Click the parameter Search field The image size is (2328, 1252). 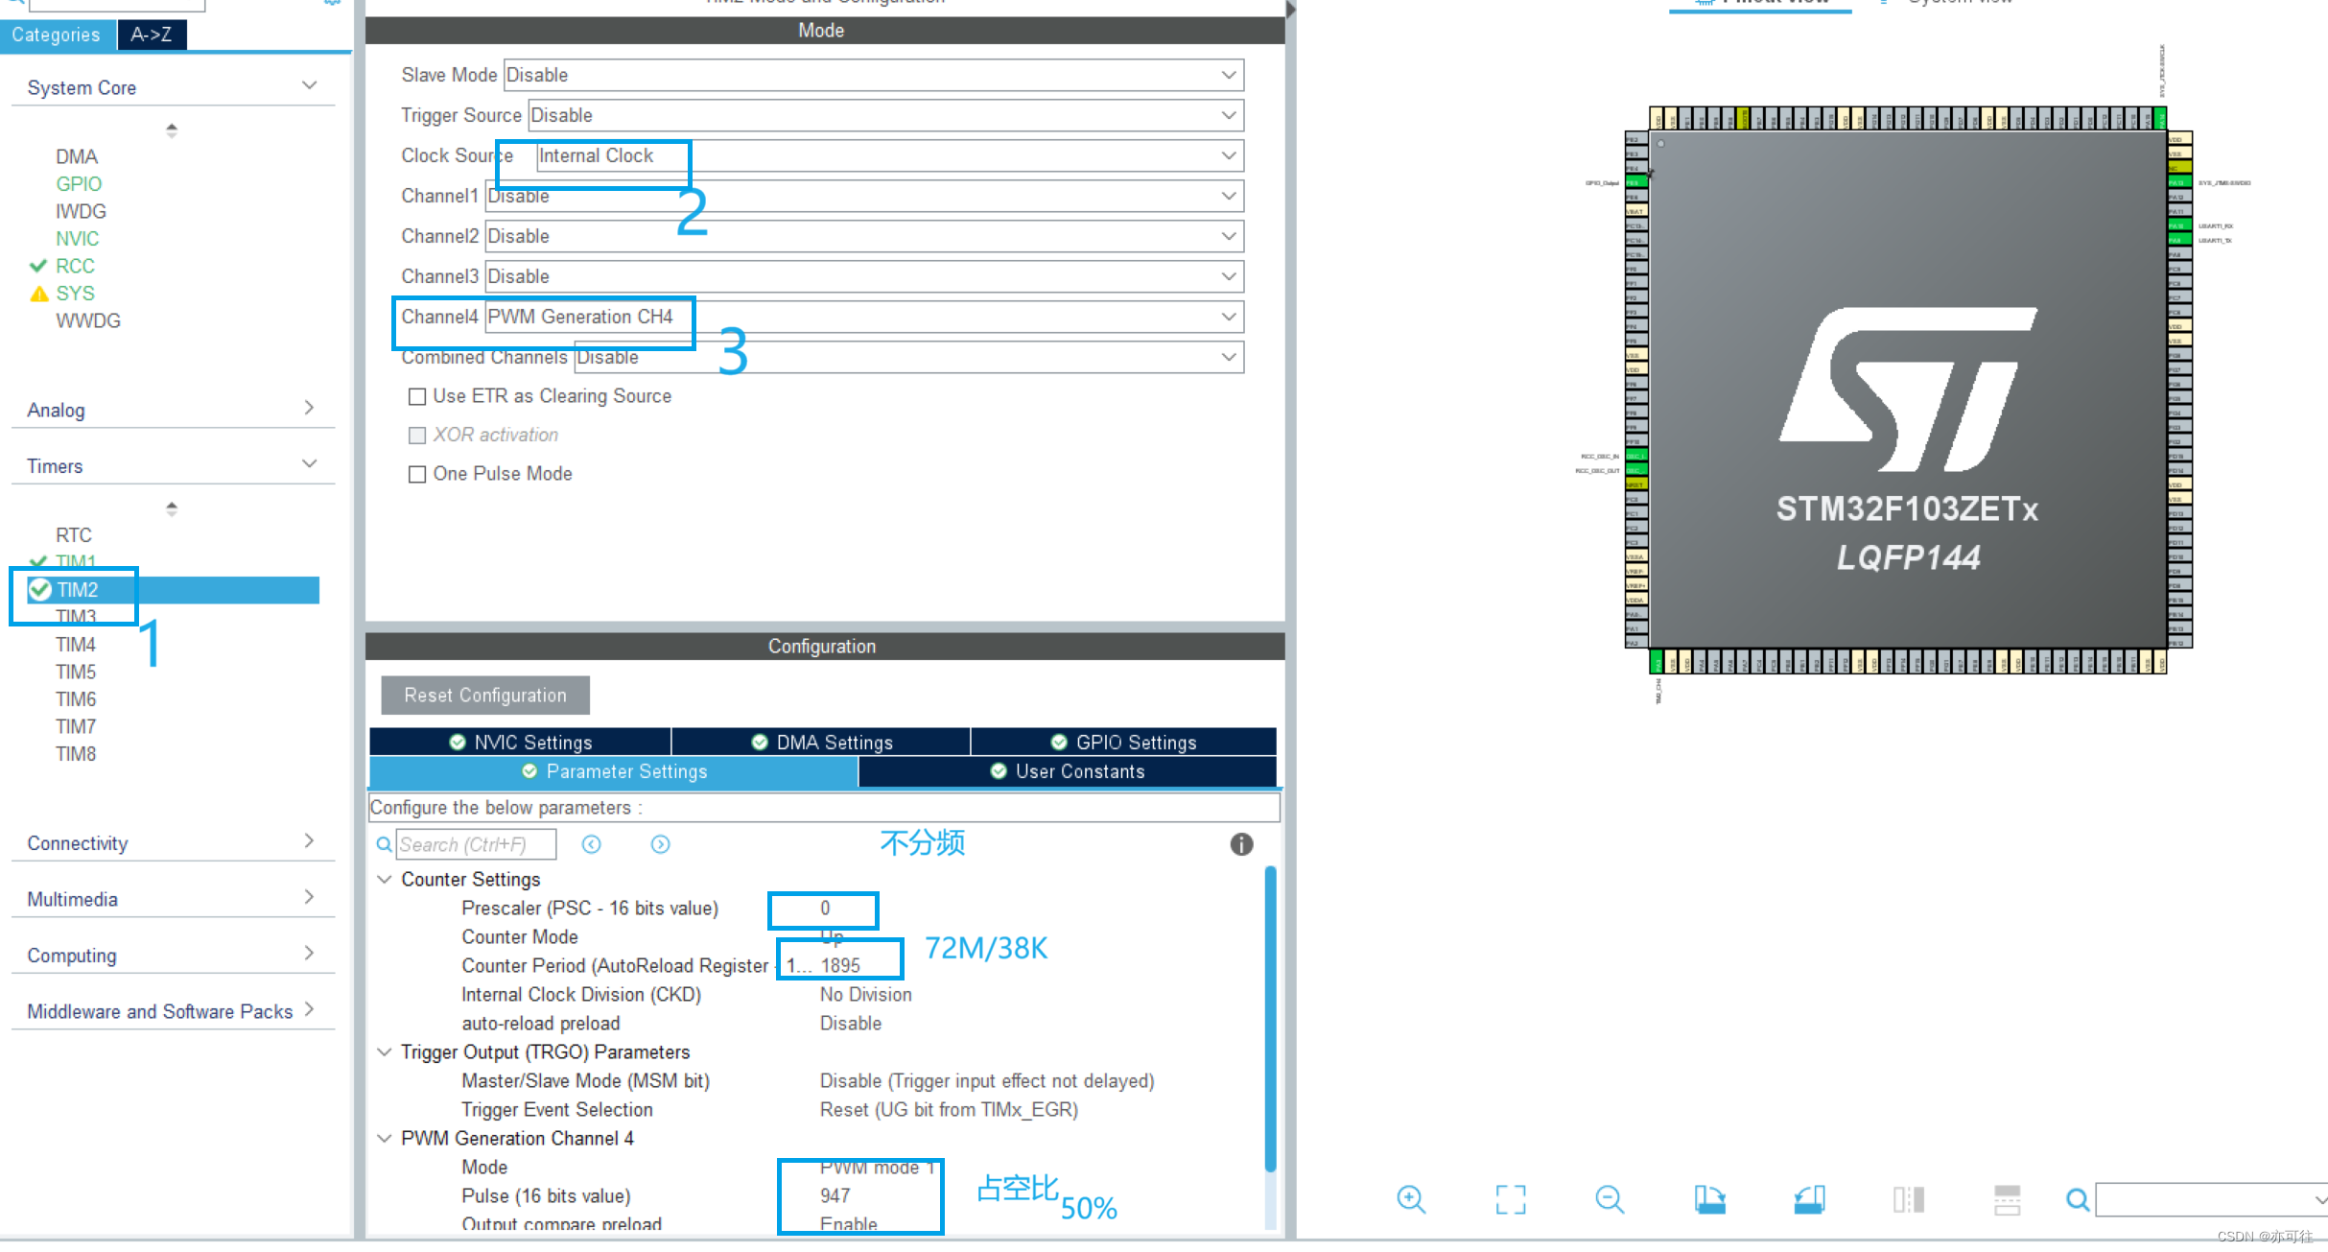pos(475,844)
